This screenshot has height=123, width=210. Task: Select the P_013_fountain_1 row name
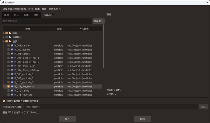24,95
